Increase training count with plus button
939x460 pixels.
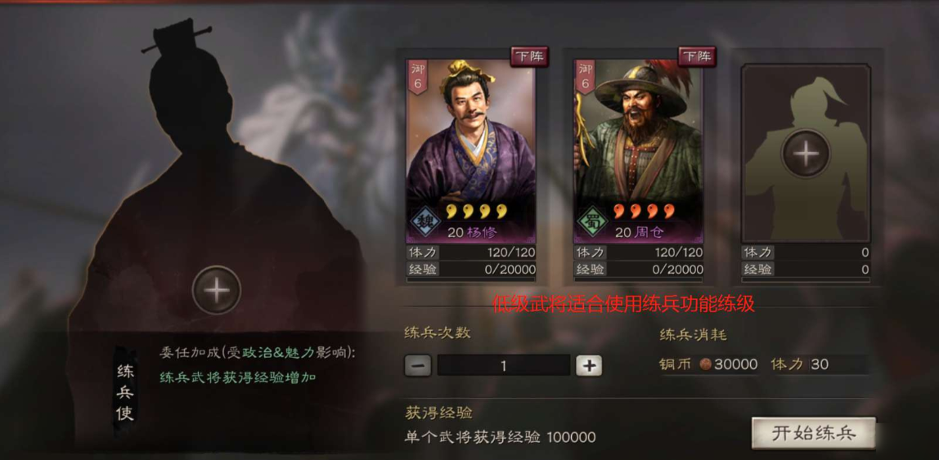(x=589, y=365)
